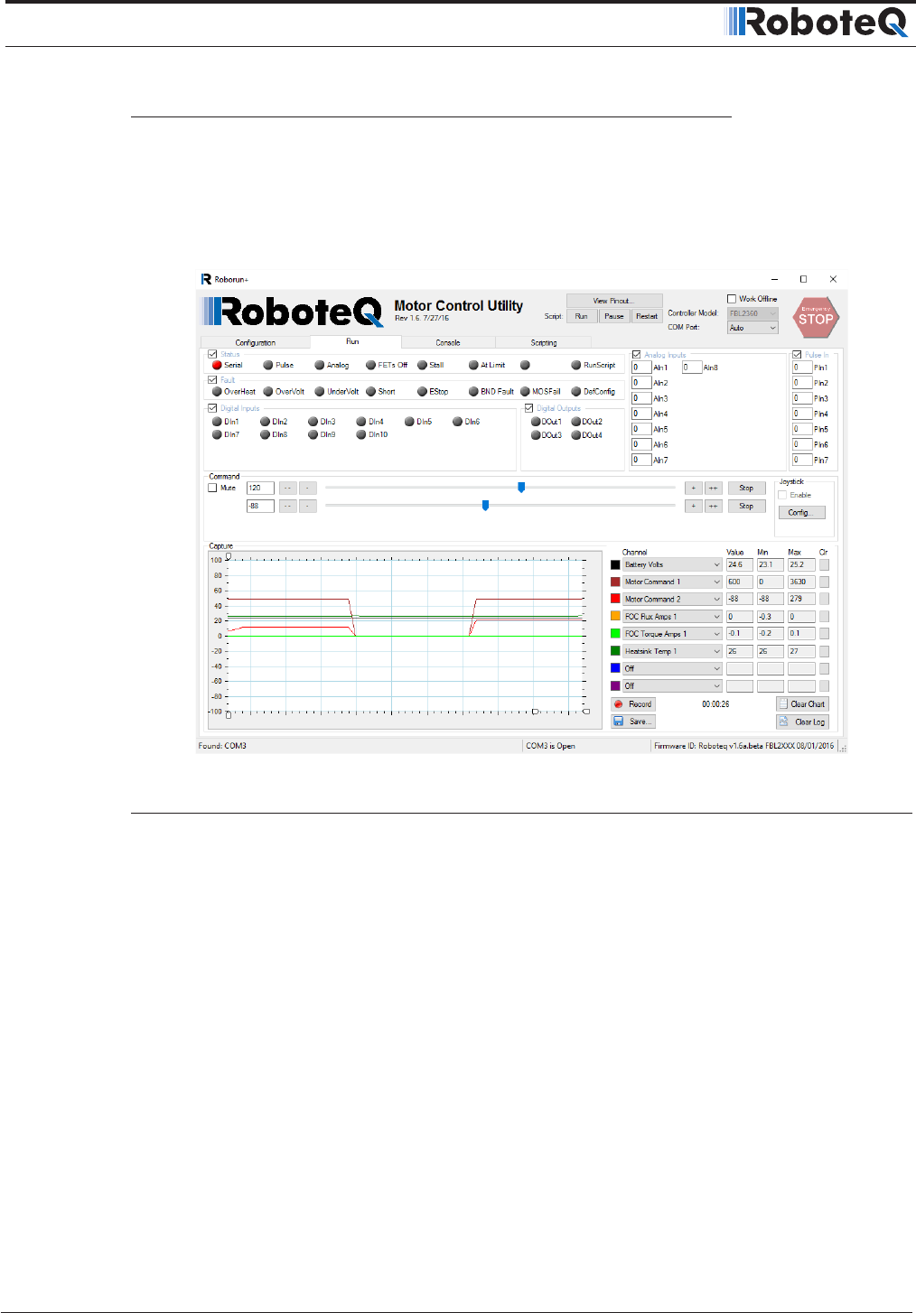The width and height of the screenshot is (916, 1313).
Task: Toggle the Status group checkbox
Action: (x=212, y=354)
